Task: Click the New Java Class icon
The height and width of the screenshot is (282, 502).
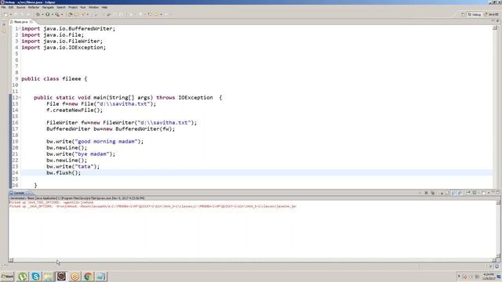Action: click(76, 14)
